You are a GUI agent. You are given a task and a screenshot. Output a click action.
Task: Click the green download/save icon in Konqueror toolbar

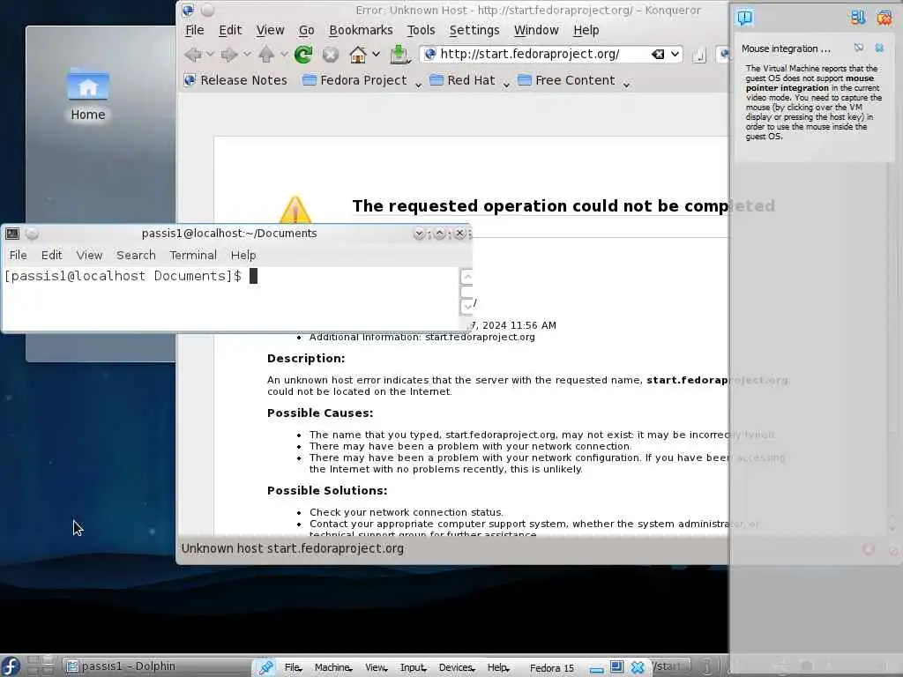coord(399,55)
